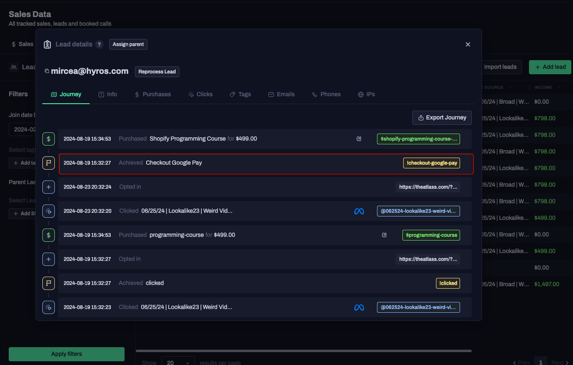Click Meta logo on 2024-08-19 15:32:23 click row
The width and height of the screenshot is (573, 365).
click(359, 307)
